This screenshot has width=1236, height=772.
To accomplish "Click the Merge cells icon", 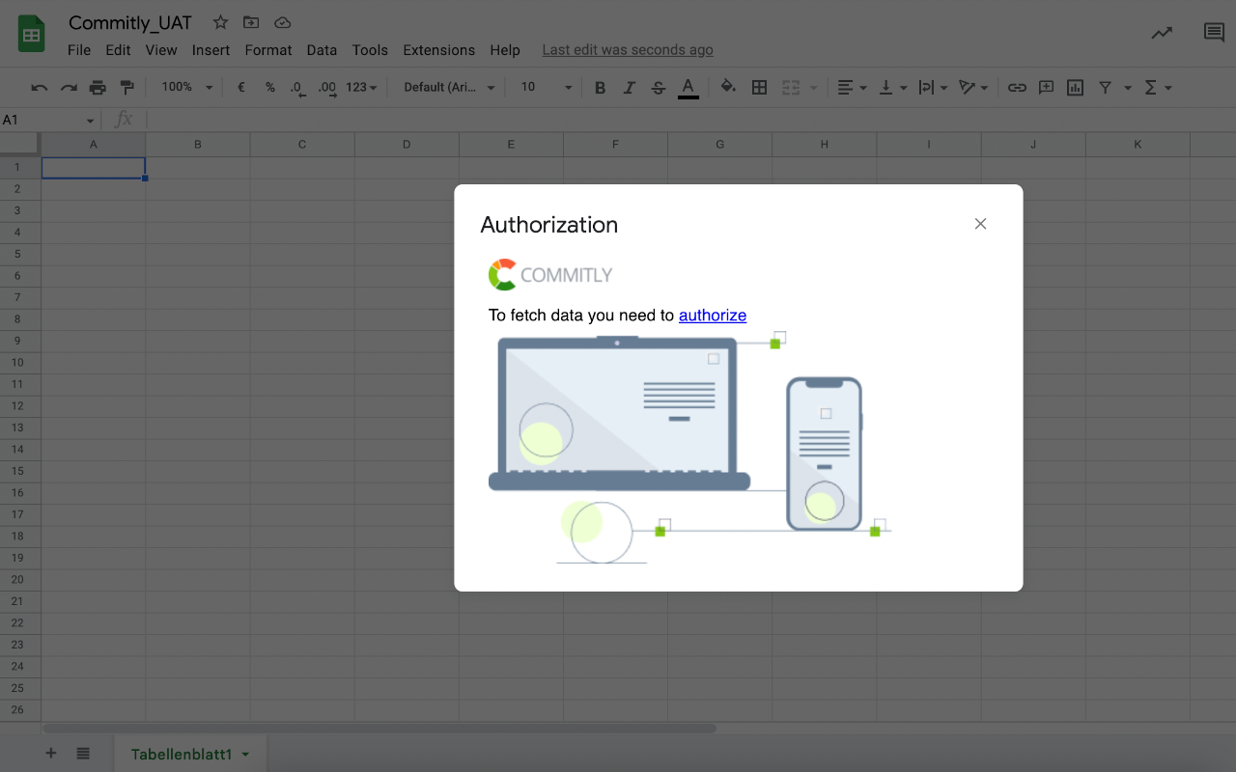I will (791, 88).
